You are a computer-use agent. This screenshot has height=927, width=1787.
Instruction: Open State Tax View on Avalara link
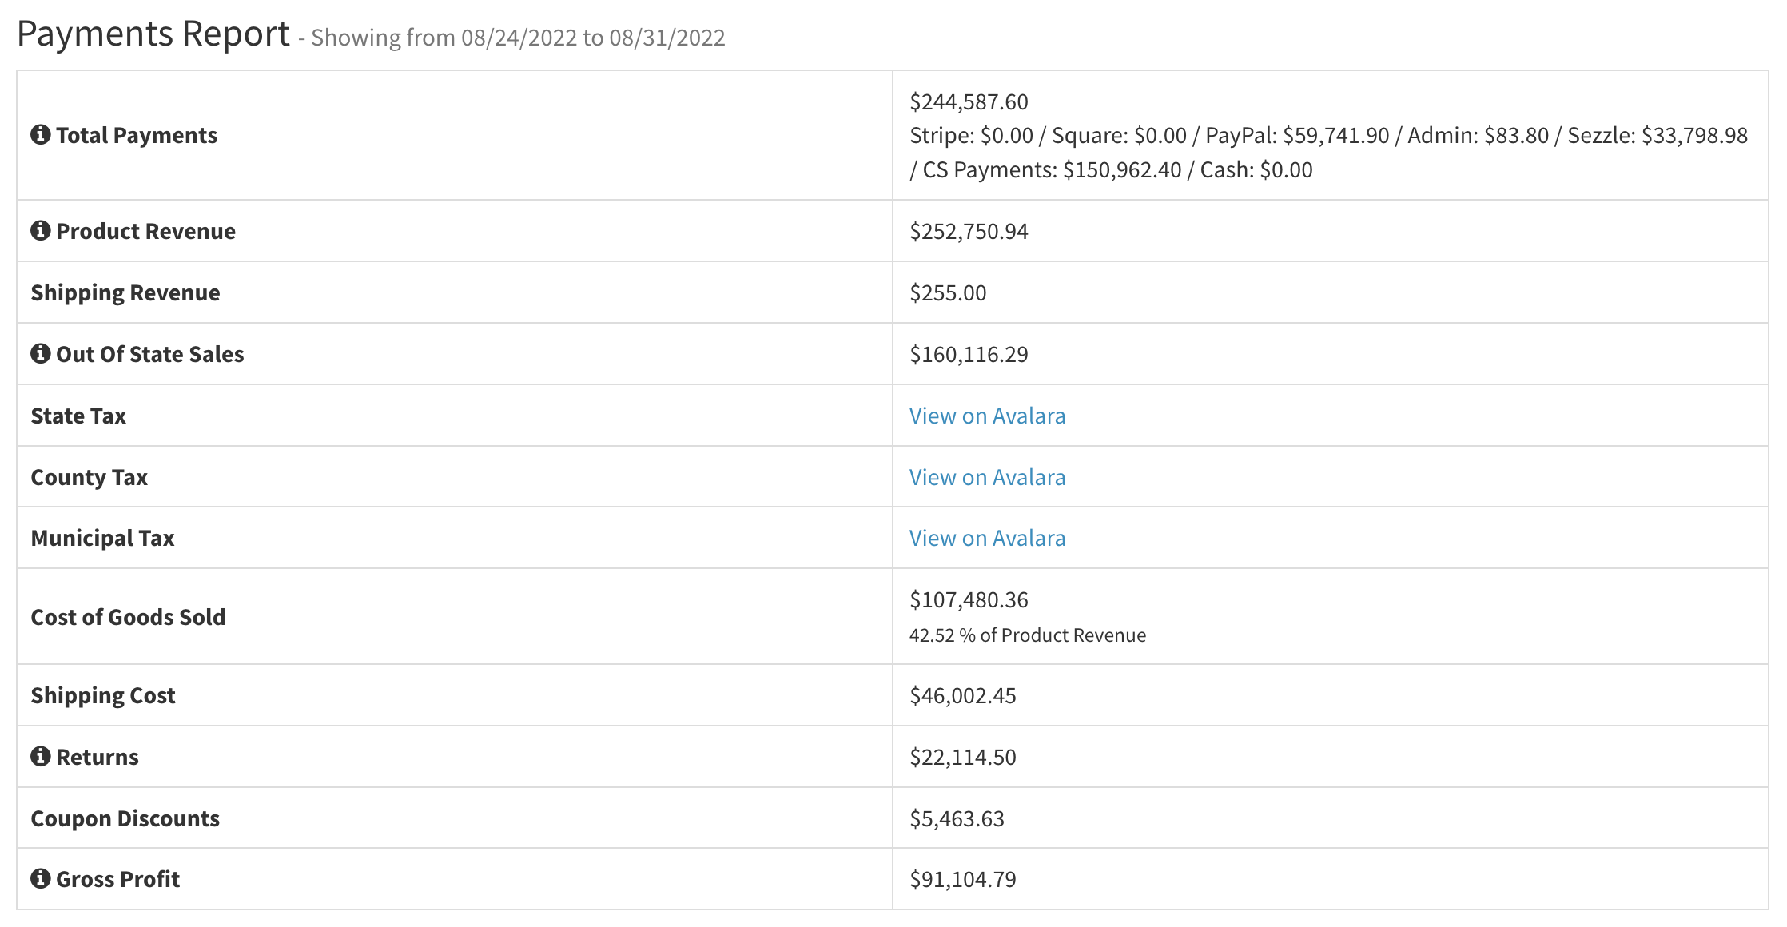(987, 416)
